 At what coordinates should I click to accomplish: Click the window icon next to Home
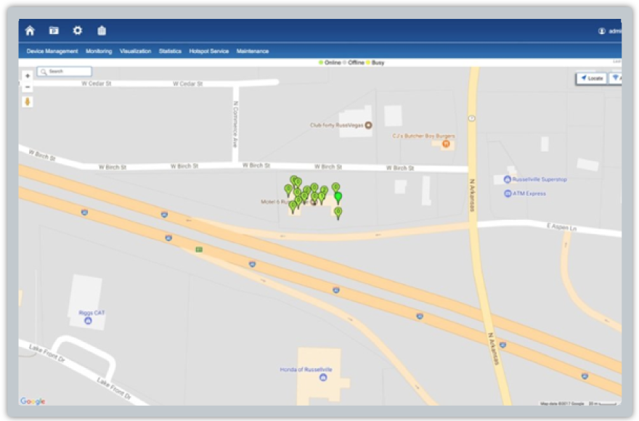(x=54, y=30)
